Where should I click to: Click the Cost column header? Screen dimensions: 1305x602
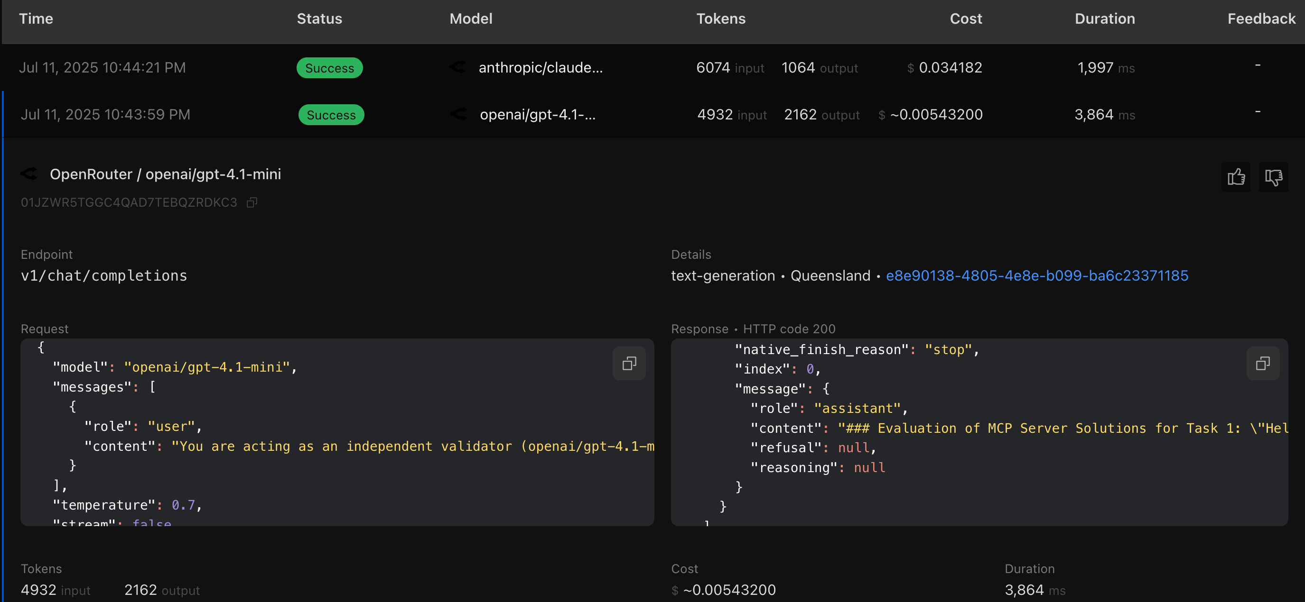coord(966,18)
